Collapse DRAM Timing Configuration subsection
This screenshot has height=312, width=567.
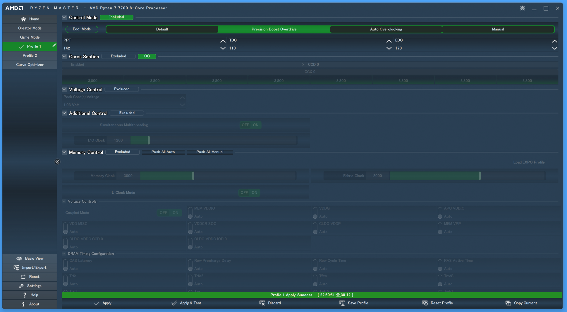[x=64, y=254]
